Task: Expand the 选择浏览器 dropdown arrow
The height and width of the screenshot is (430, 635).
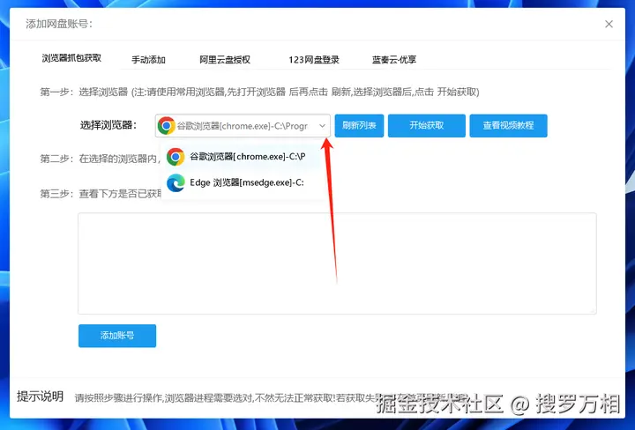Action: point(322,126)
